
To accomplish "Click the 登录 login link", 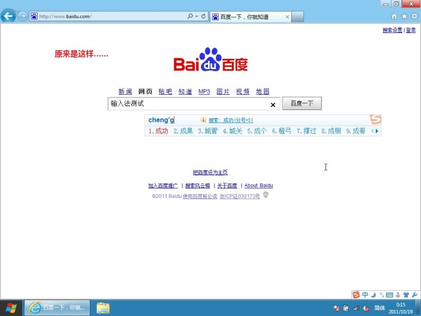I will point(410,30).
